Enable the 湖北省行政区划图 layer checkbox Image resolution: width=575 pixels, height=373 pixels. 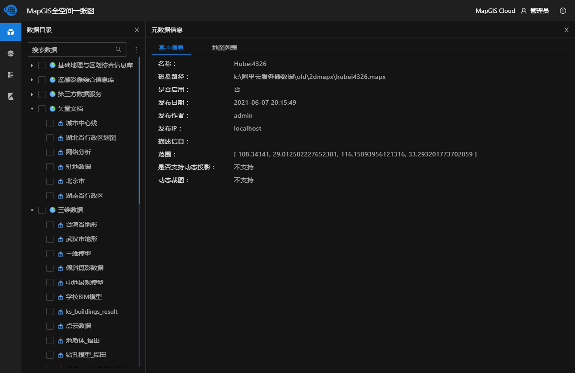pyautogui.click(x=50, y=138)
